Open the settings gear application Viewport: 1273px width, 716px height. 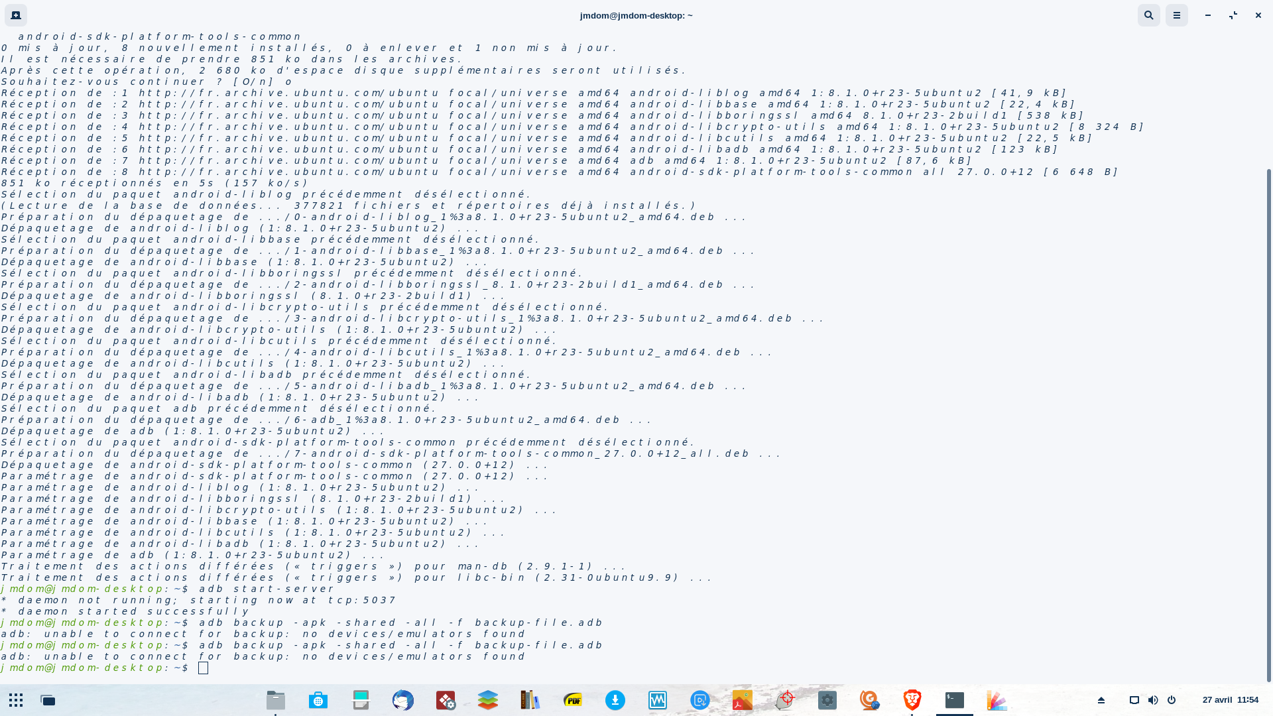pos(827,700)
